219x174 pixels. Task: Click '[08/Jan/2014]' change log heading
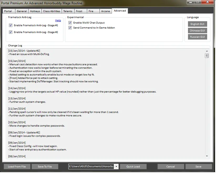click(17, 156)
